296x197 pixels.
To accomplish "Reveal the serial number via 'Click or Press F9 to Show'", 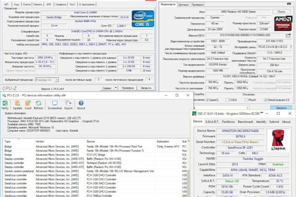I will pyautogui.click(x=240, y=142).
